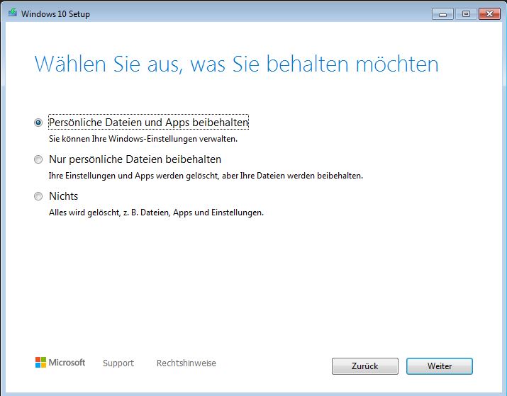Open the Support link

118,363
